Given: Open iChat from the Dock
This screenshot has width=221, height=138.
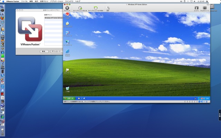Looking at the screenshot, I should tap(2, 90).
